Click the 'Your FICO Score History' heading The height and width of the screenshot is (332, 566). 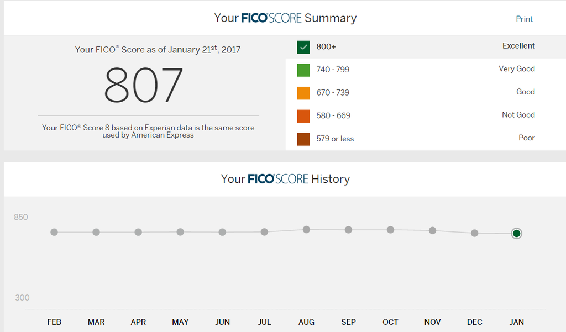(x=285, y=179)
